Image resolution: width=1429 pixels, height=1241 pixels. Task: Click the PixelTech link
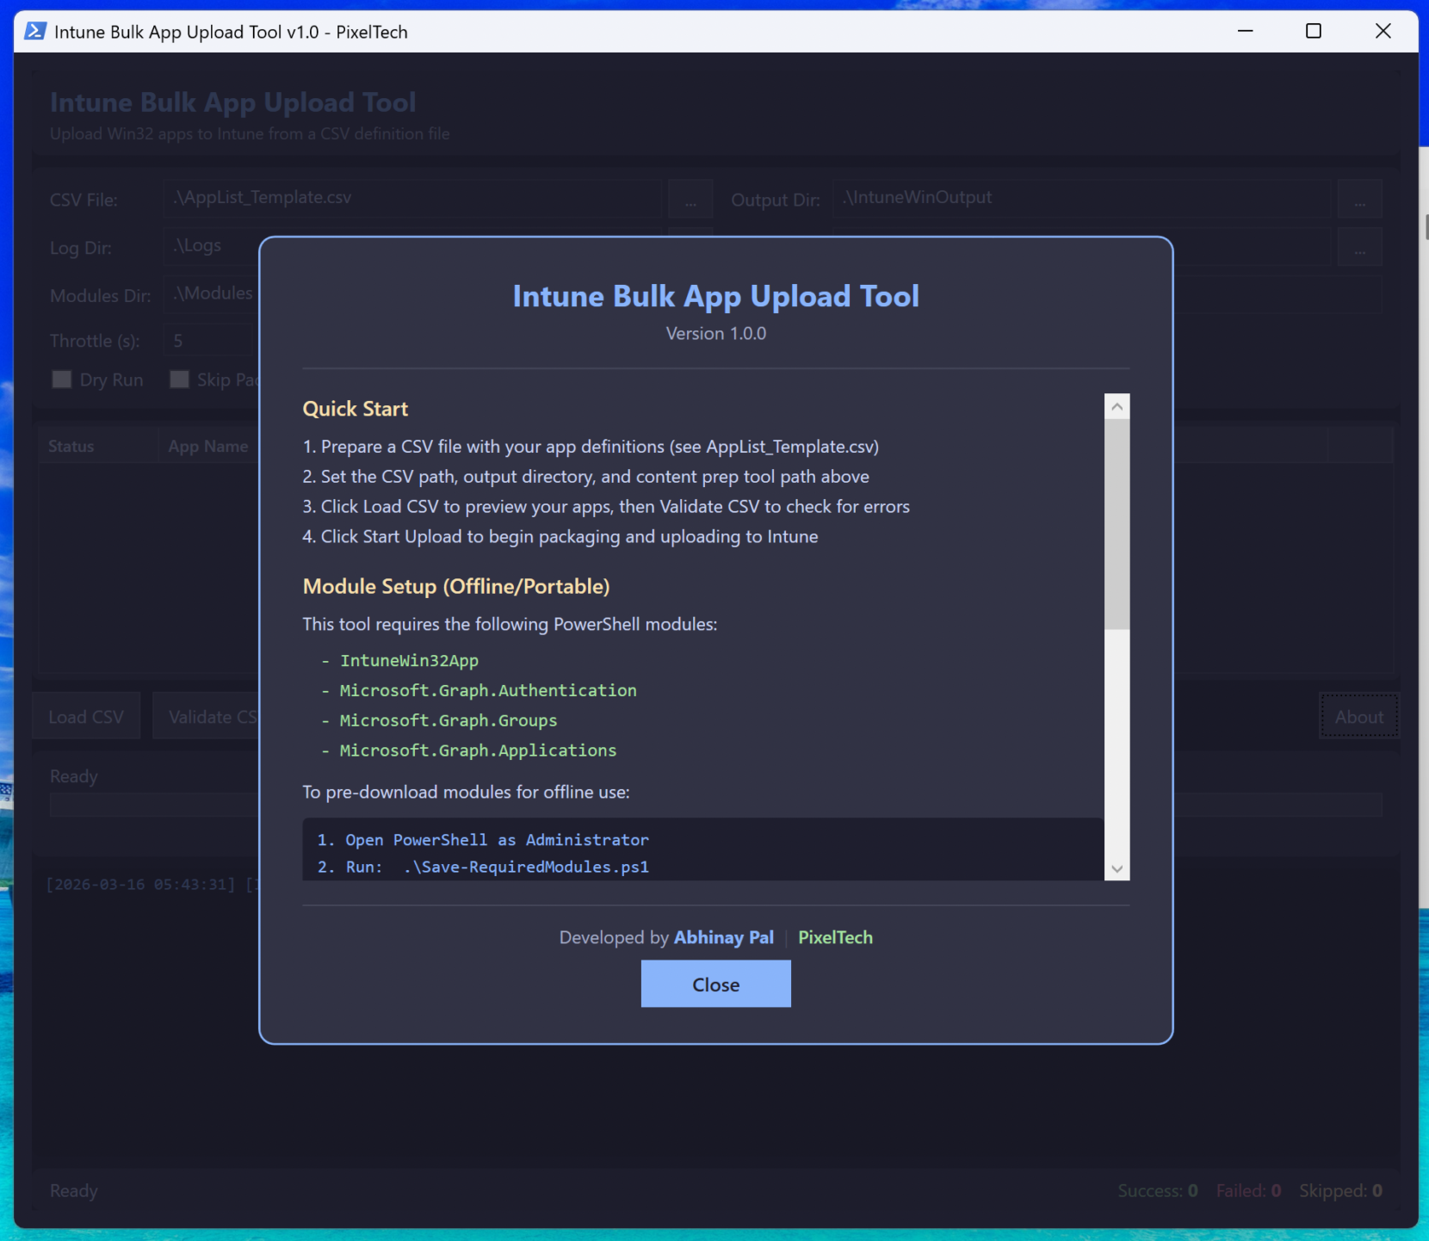[x=835, y=937]
